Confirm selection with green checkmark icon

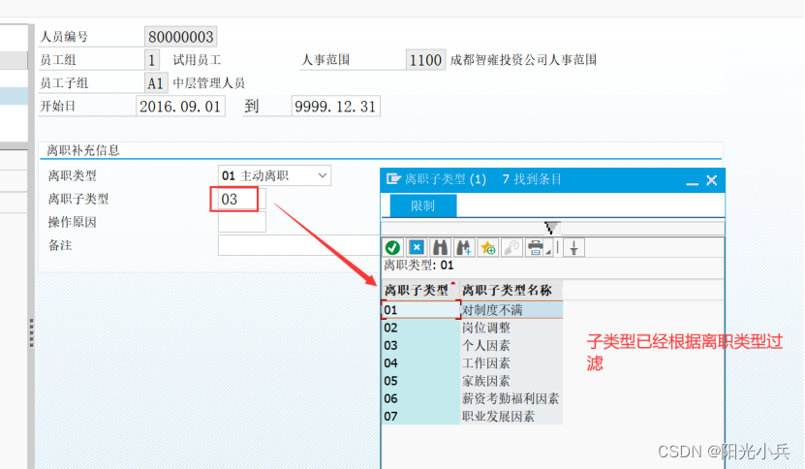[392, 248]
